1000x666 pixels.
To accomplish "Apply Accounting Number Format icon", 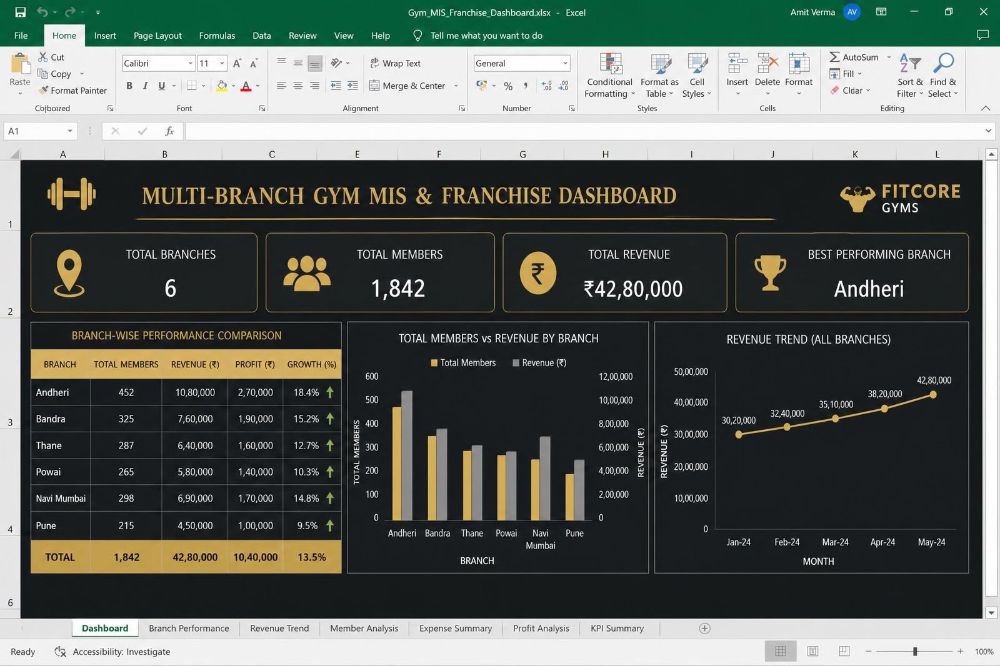I will [x=481, y=86].
